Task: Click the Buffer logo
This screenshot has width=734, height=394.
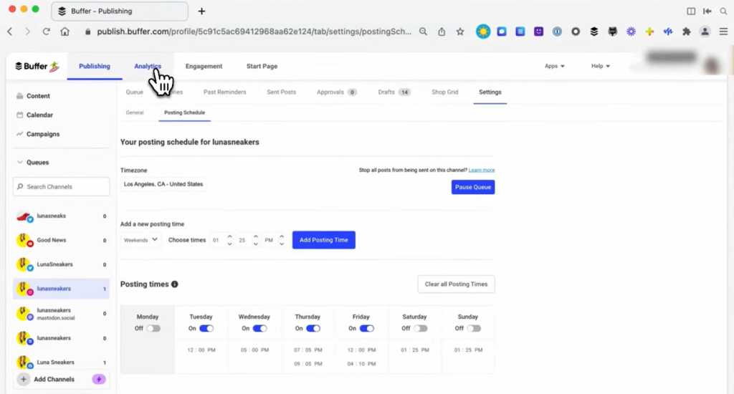Action: tap(37, 67)
